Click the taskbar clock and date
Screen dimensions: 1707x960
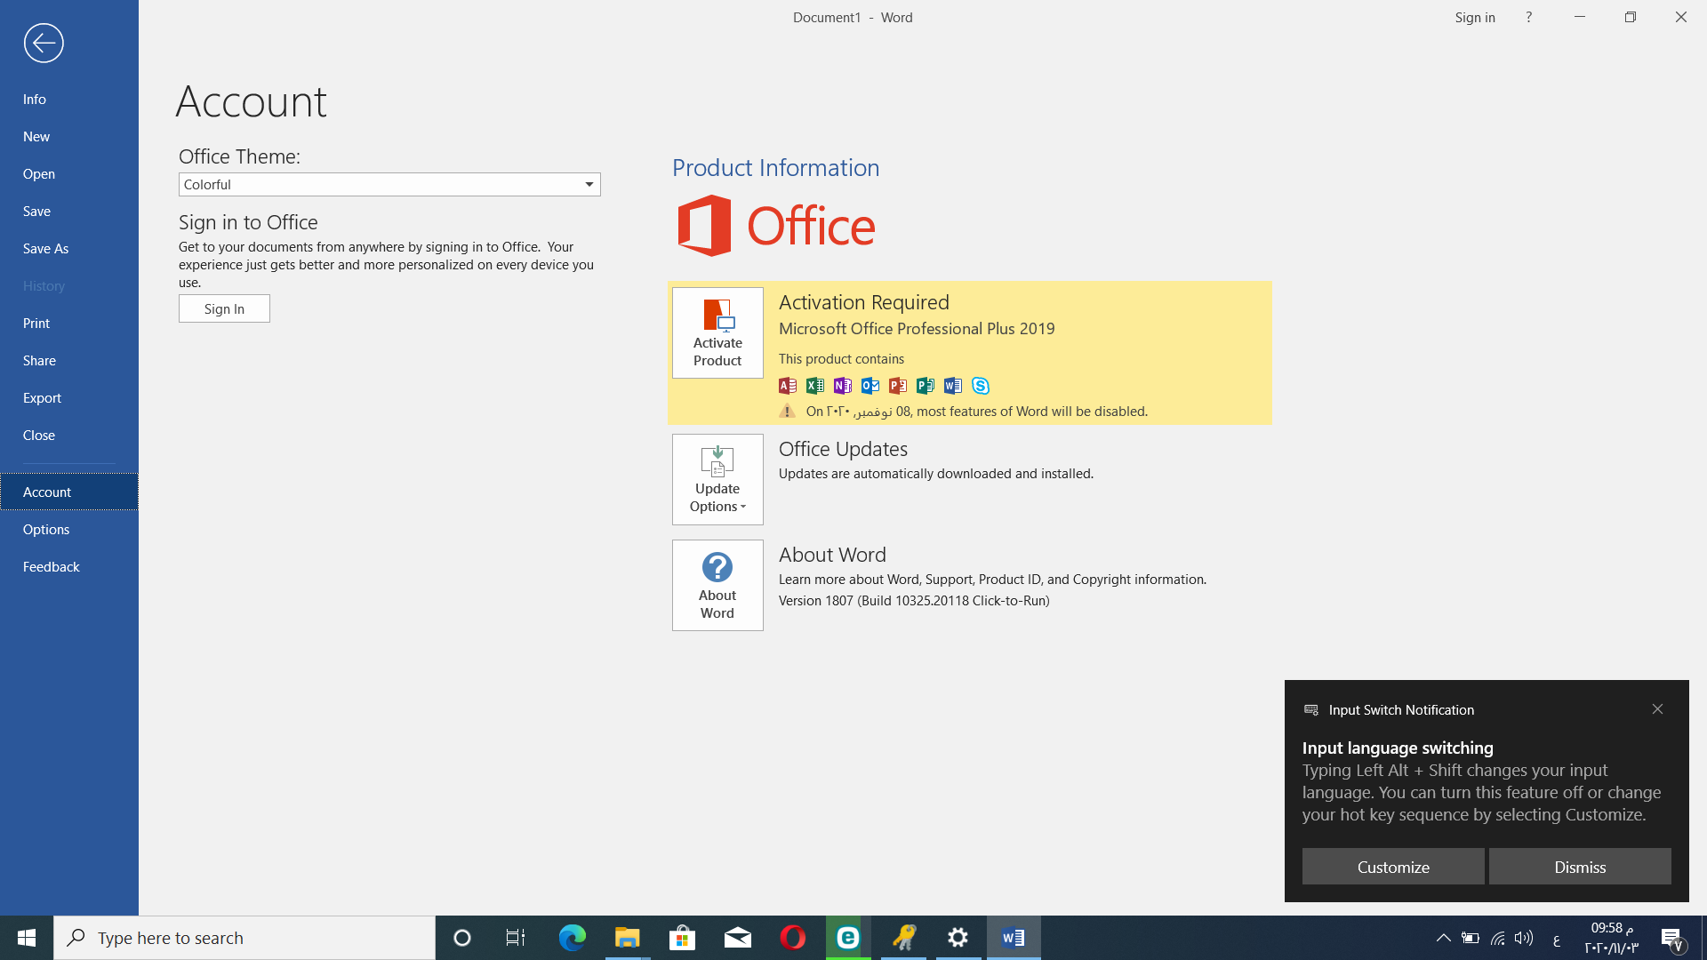coord(1611,938)
